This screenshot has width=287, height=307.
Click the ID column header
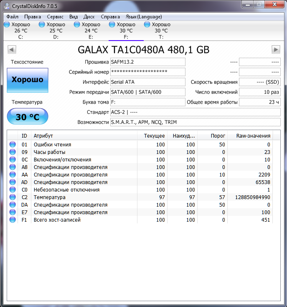[x=24, y=136]
